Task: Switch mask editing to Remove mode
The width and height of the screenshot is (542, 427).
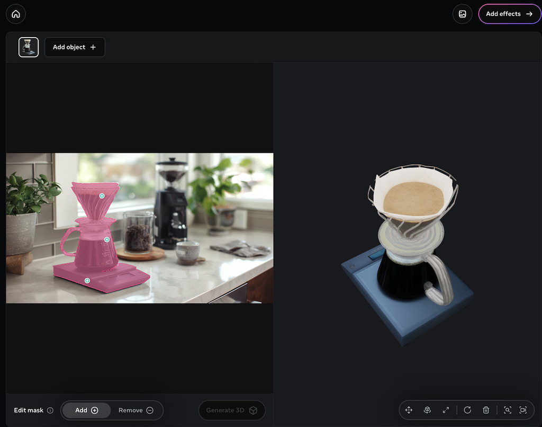Action: pyautogui.click(x=136, y=410)
